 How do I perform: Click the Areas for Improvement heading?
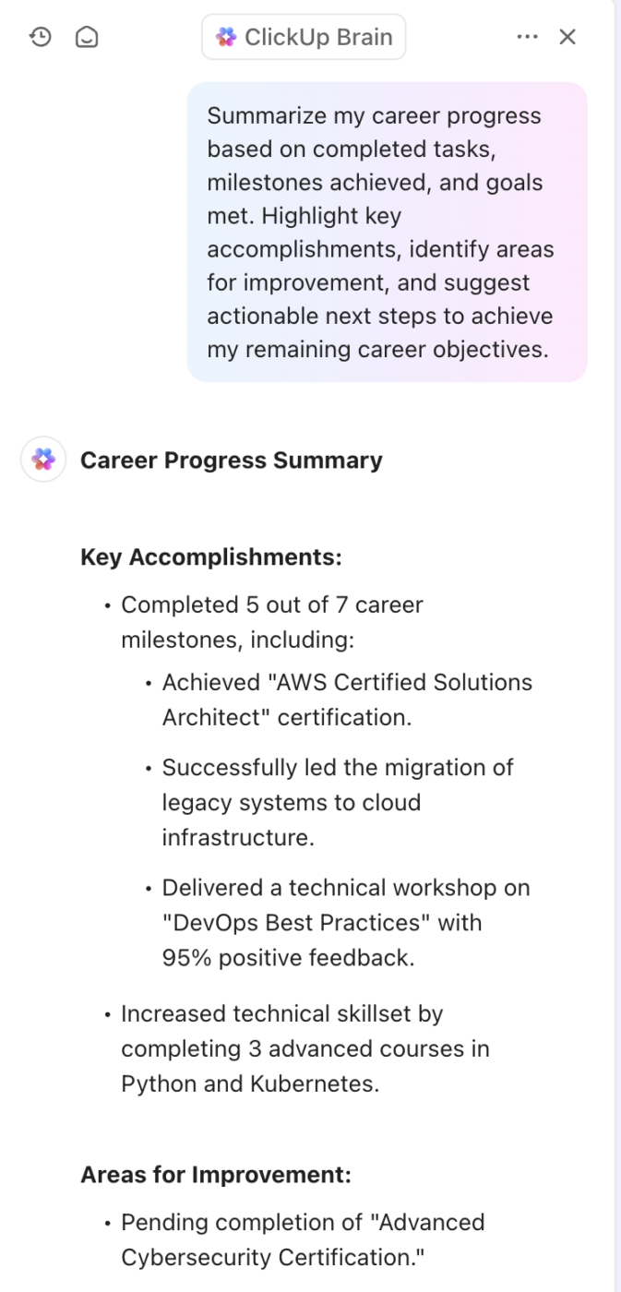[x=216, y=1175]
